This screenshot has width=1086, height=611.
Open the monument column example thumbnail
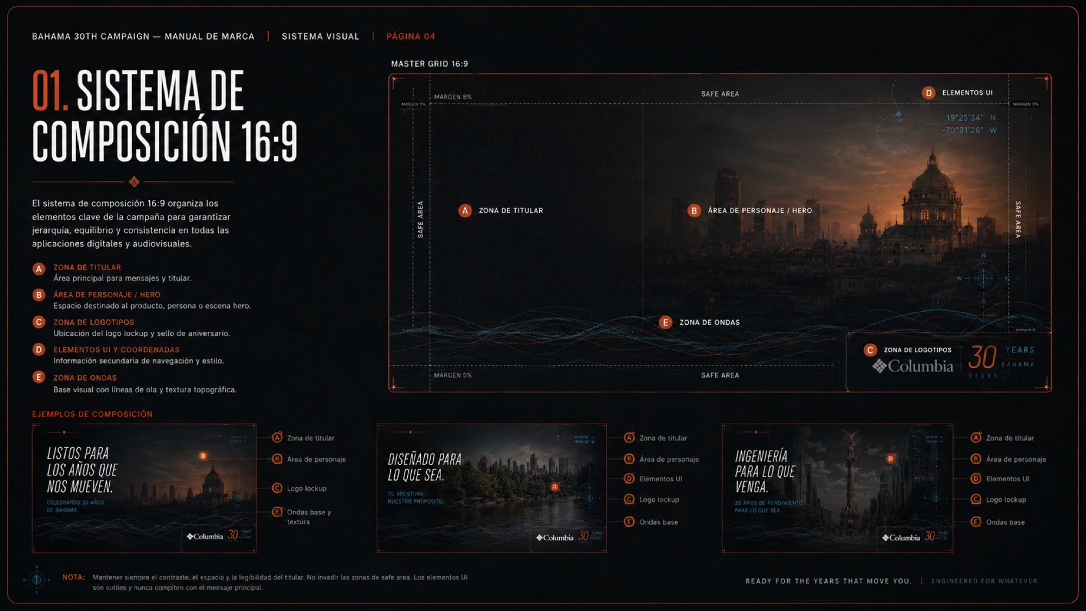pyautogui.click(x=837, y=488)
